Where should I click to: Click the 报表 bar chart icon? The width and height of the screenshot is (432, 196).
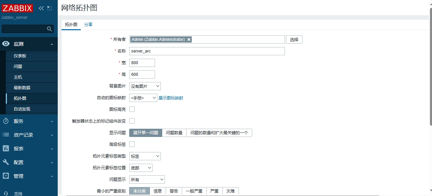coord(6,149)
